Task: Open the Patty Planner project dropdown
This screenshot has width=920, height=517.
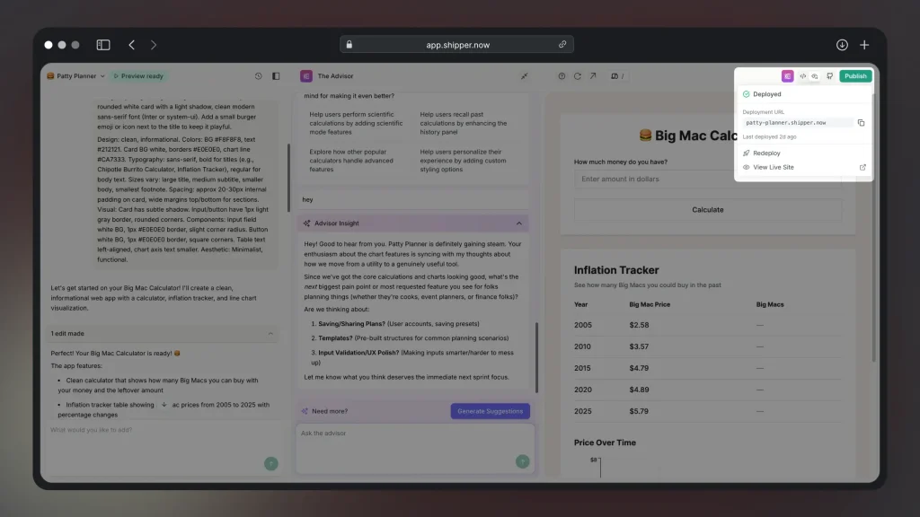Action: (x=76, y=76)
